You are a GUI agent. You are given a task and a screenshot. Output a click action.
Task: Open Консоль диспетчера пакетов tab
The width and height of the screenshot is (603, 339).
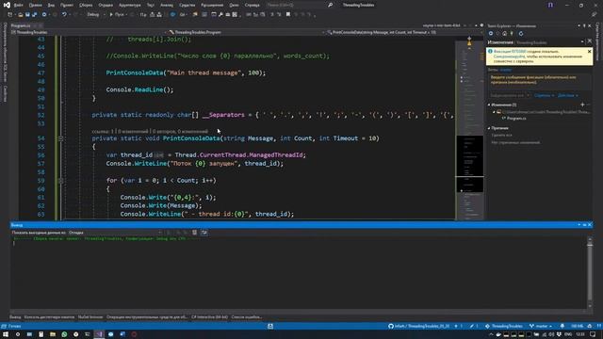click(49, 317)
